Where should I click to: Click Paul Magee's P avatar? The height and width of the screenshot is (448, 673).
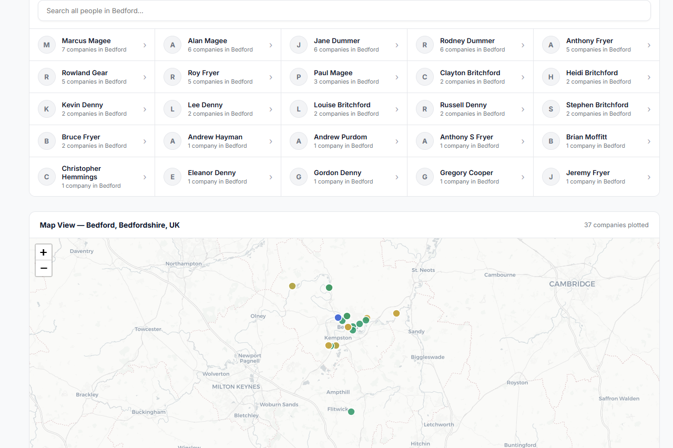[x=299, y=77]
